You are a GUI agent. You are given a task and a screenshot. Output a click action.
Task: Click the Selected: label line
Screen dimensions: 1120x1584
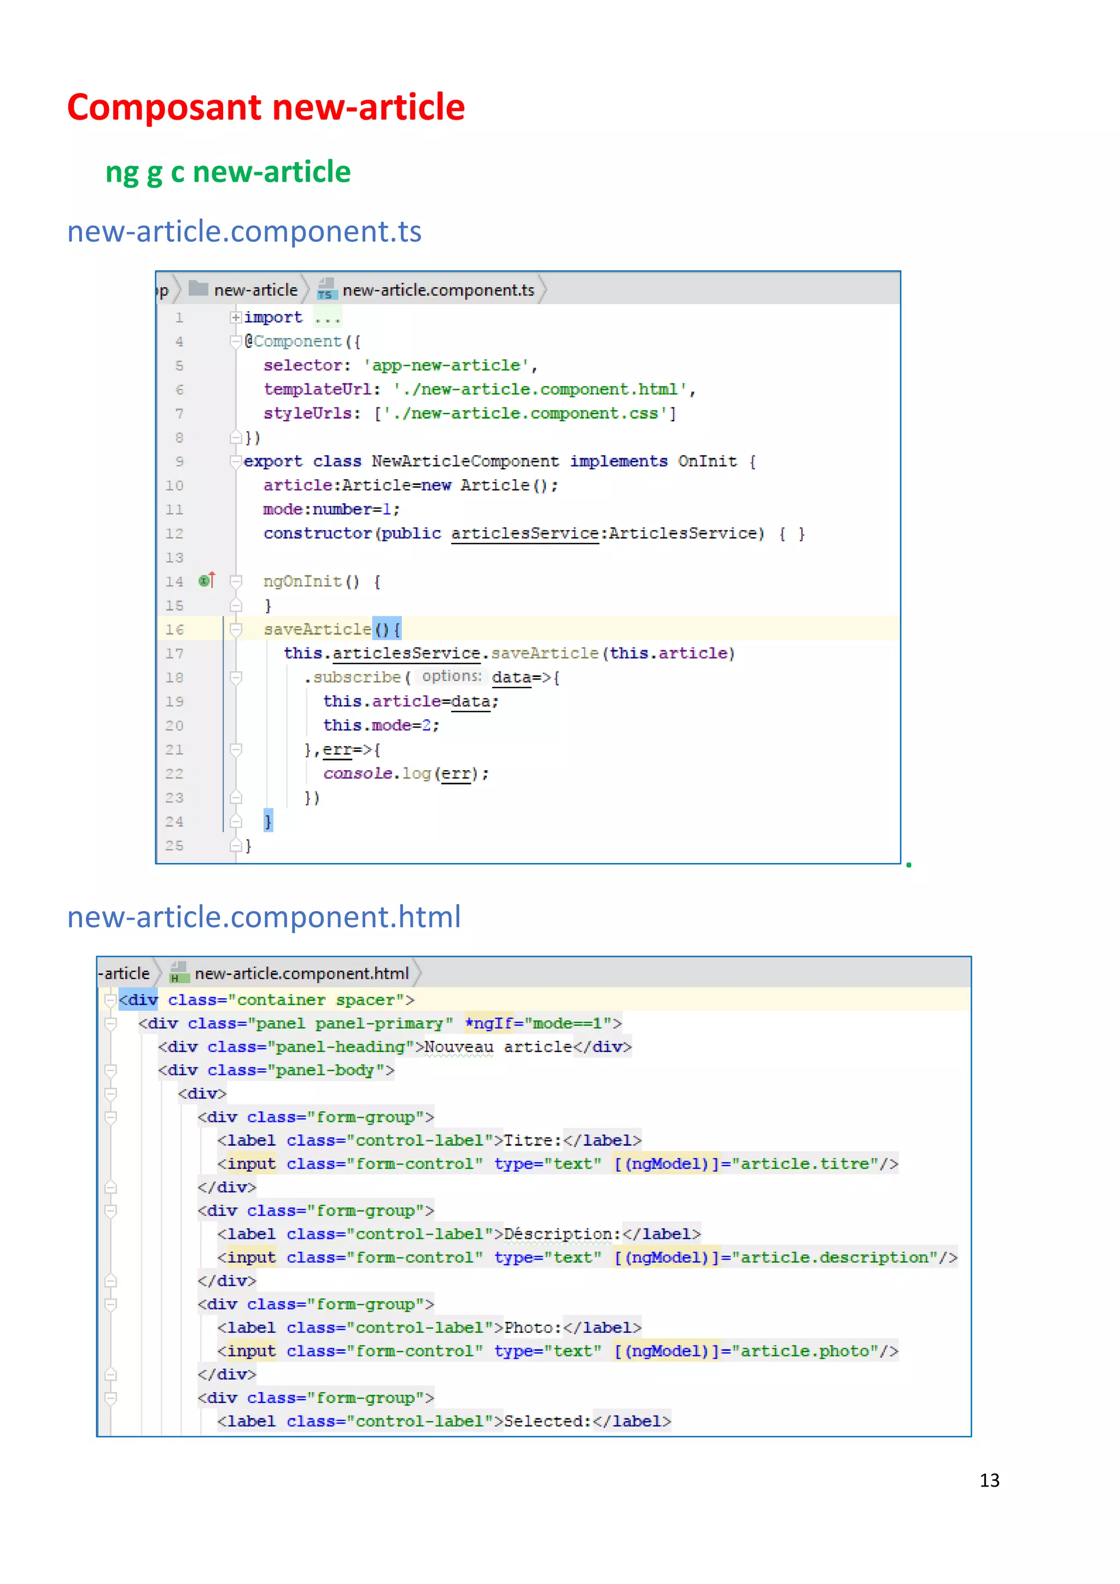click(x=444, y=1421)
